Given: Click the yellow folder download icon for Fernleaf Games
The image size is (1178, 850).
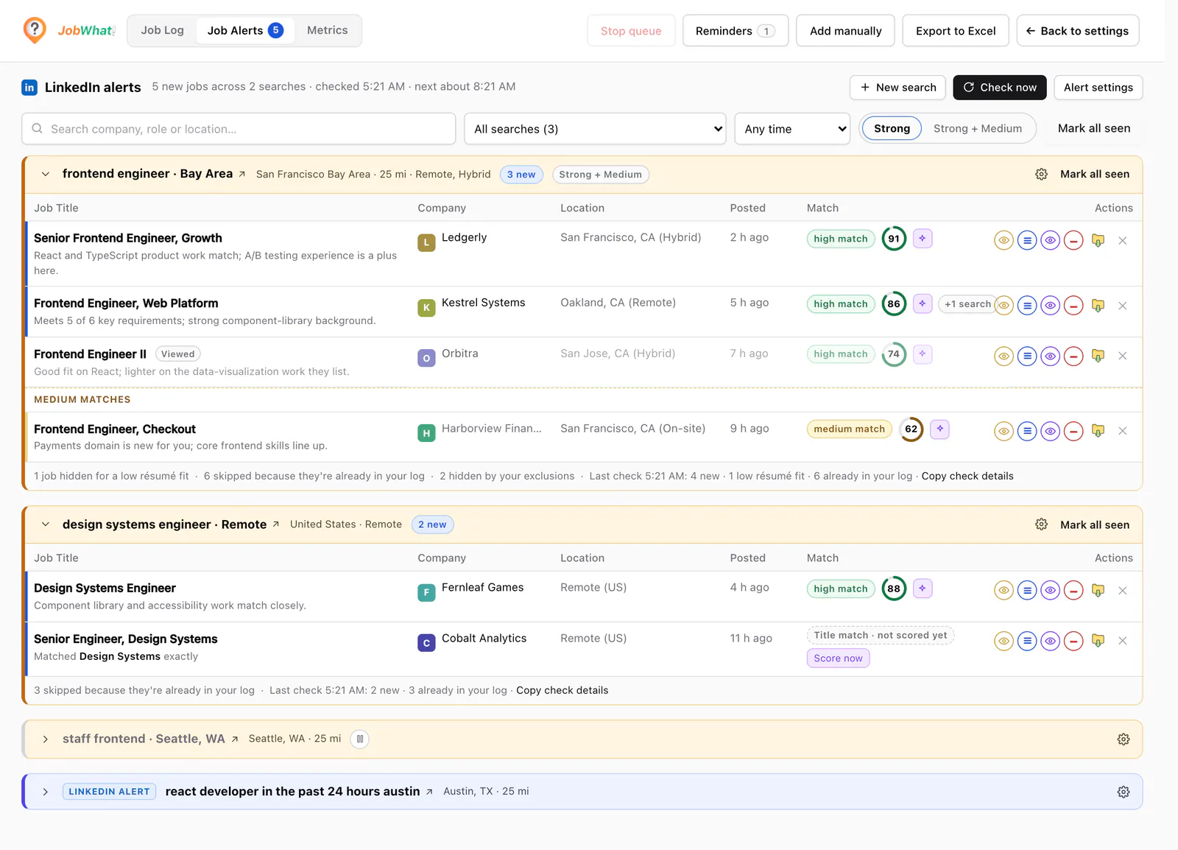Looking at the screenshot, I should (1098, 591).
